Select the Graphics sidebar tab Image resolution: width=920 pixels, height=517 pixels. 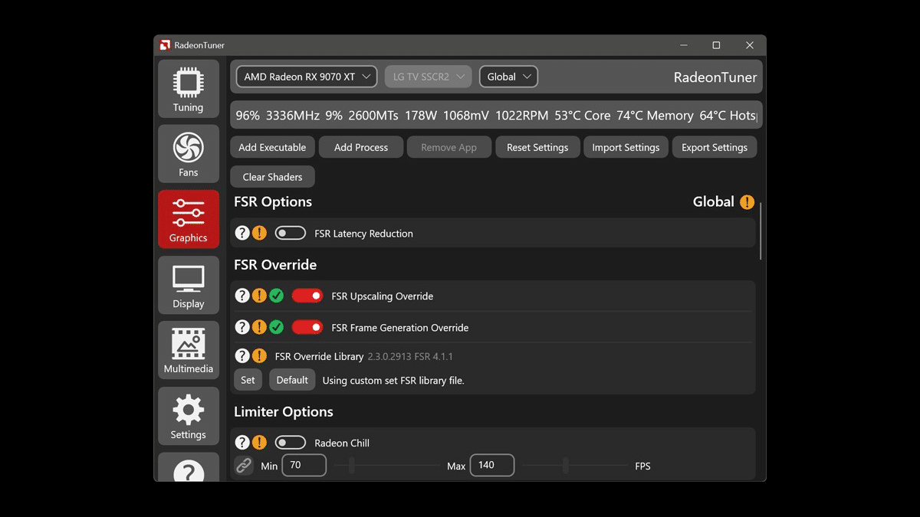tap(188, 219)
